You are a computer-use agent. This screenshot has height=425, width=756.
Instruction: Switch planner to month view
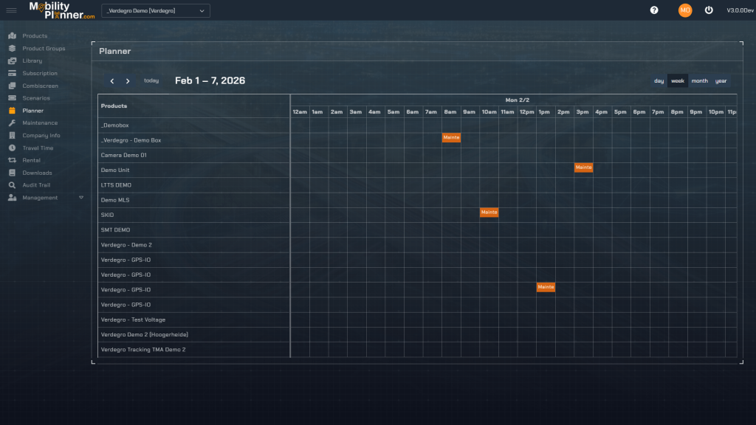click(x=699, y=81)
